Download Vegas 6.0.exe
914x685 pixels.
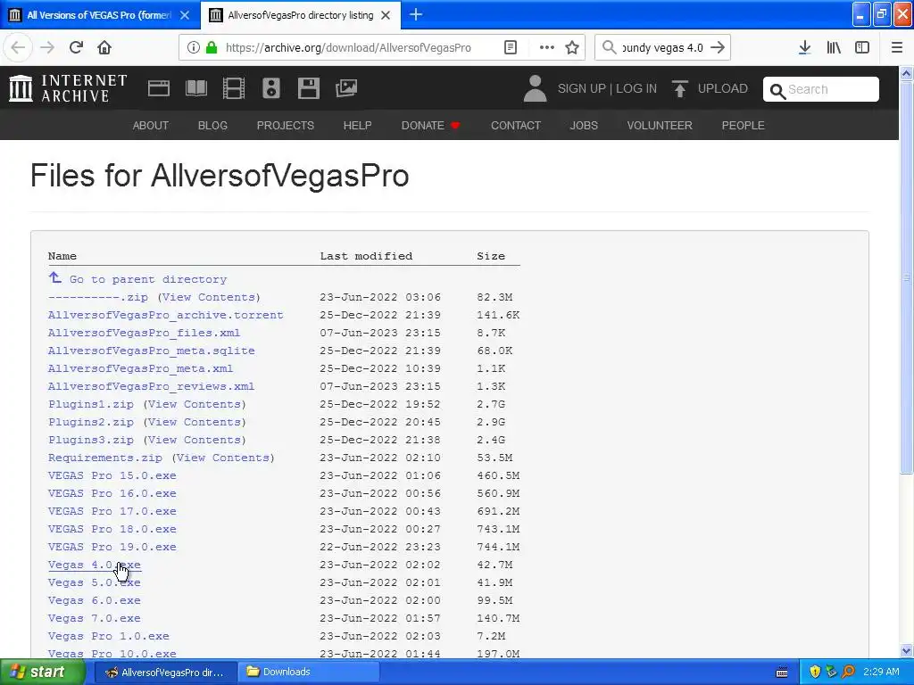tap(95, 600)
